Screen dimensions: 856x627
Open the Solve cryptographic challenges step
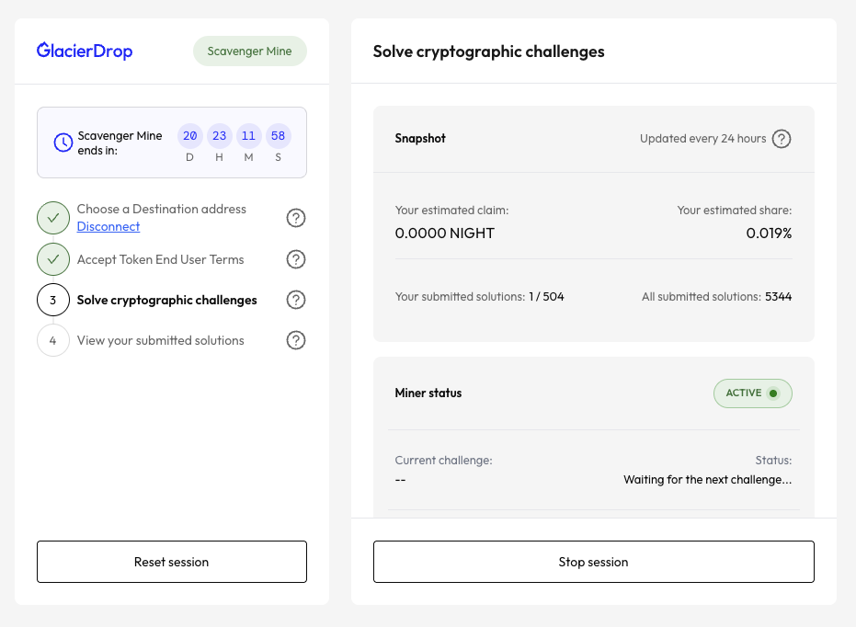click(167, 300)
